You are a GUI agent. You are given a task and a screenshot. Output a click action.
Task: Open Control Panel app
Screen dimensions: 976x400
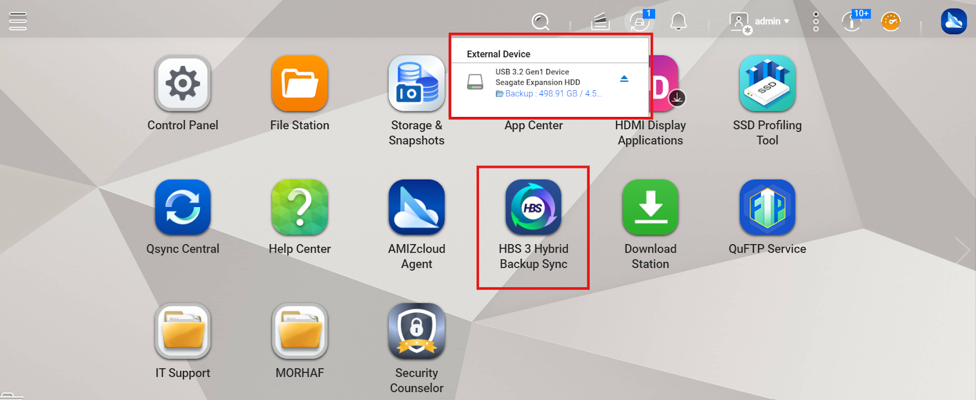tap(182, 83)
